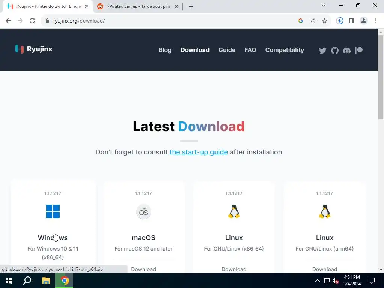Screen dimensions: 384x288
Task: View site information lock icon
Action: (x=47, y=21)
